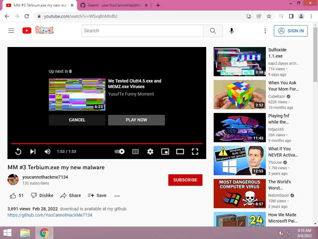Save the video to a playlist
318x239 pixels.
(97, 195)
